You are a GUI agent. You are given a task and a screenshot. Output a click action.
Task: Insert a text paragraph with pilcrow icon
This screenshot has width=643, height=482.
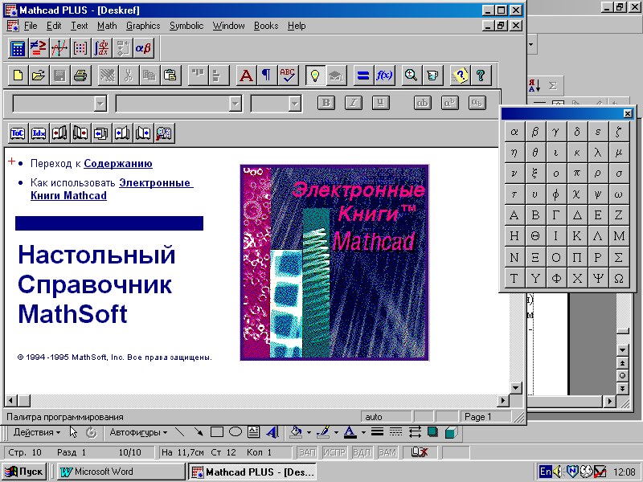(x=267, y=76)
